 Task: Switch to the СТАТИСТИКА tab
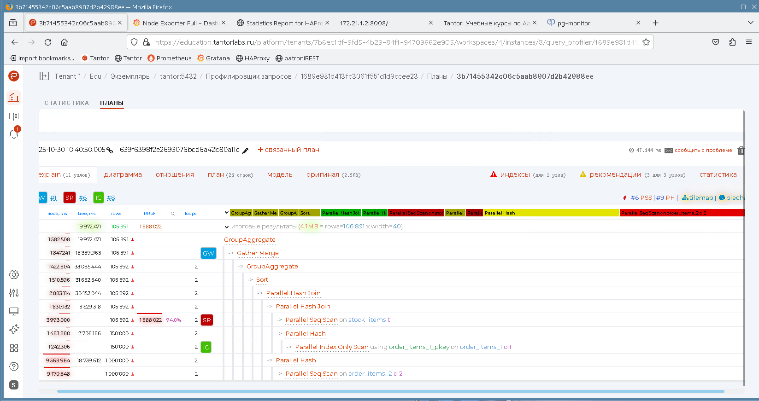click(66, 103)
